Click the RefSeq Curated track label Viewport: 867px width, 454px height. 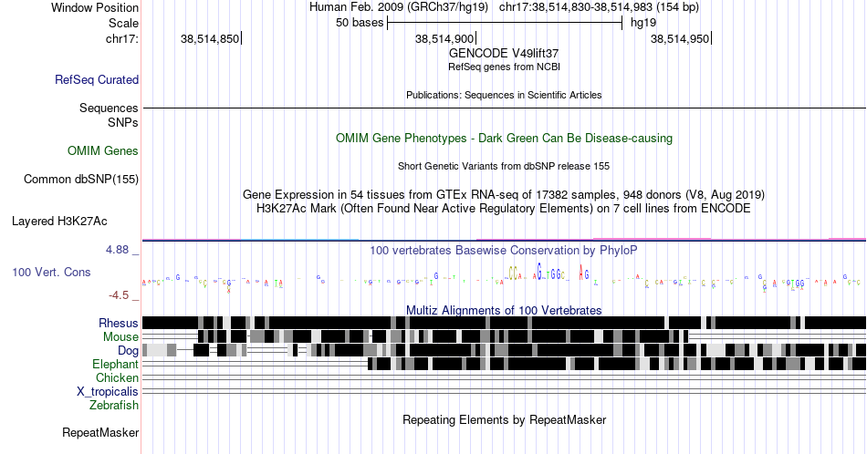(x=97, y=79)
